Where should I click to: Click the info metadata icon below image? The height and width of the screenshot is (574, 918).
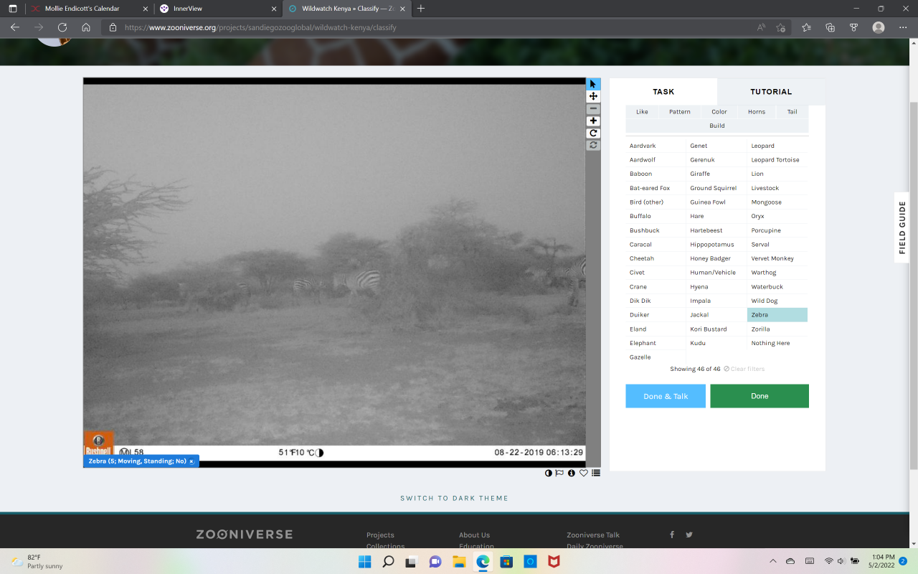pos(572,473)
